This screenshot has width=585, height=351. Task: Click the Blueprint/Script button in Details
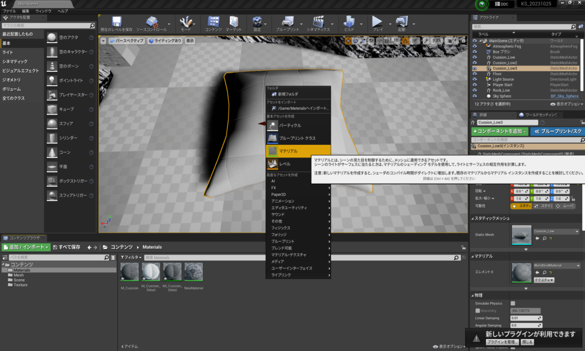[558, 131]
